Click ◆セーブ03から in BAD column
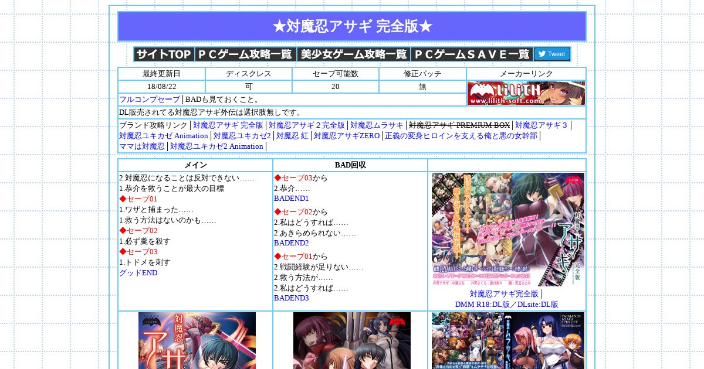704x369 pixels. [301, 178]
